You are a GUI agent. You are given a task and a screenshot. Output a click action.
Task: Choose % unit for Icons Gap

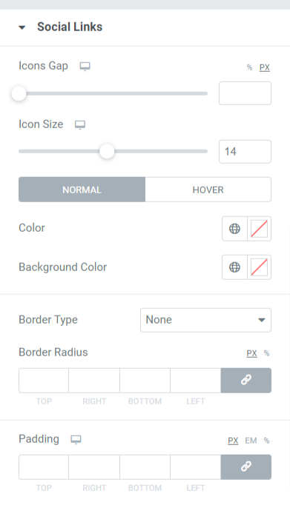click(x=249, y=67)
